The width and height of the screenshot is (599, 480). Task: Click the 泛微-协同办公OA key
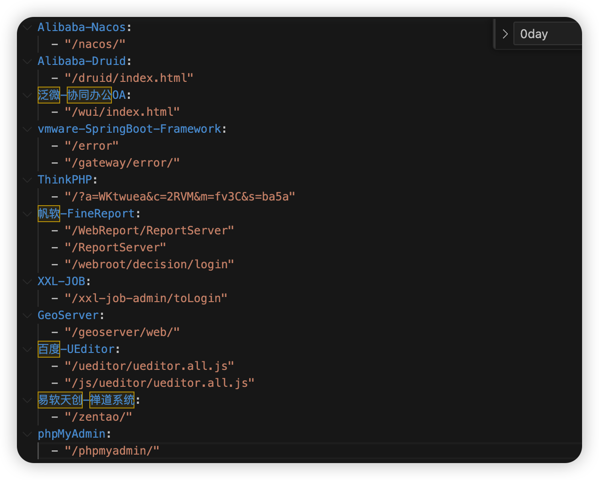pyautogui.click(x=82, y=95)
